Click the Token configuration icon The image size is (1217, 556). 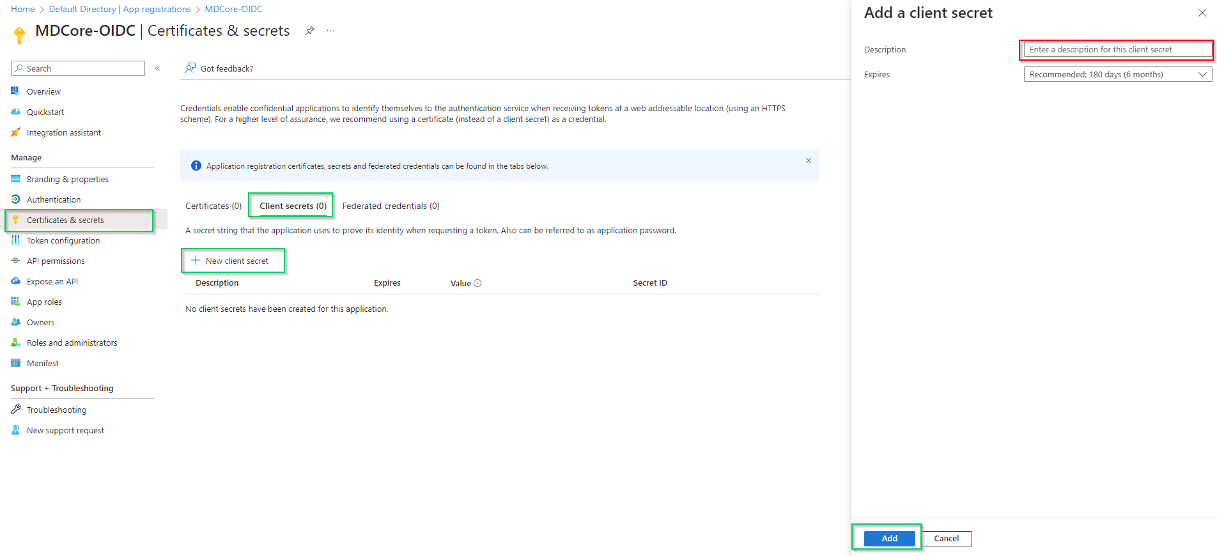pos(15,240)
